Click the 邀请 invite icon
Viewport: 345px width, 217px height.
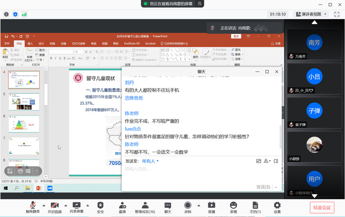[x=122, y=205]
